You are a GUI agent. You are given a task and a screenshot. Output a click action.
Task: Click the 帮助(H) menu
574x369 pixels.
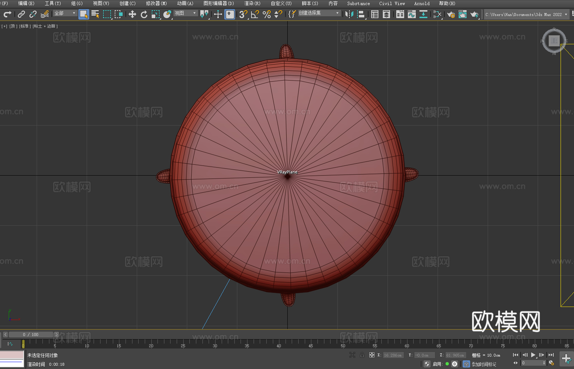point(447,3)
